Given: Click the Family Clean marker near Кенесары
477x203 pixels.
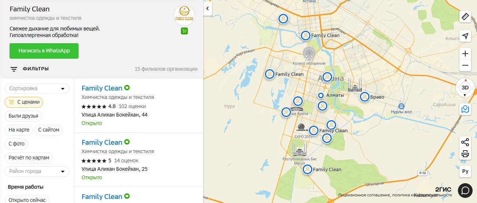Looking at the screenshot, I should click(306, 36).
